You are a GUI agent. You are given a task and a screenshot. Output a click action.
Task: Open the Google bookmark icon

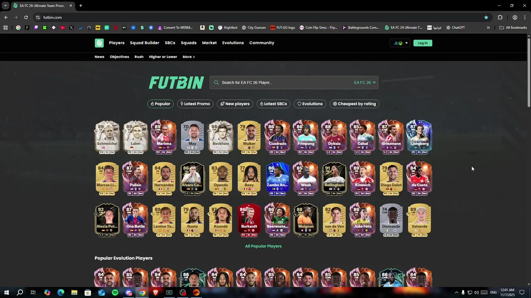click(18, 28)
